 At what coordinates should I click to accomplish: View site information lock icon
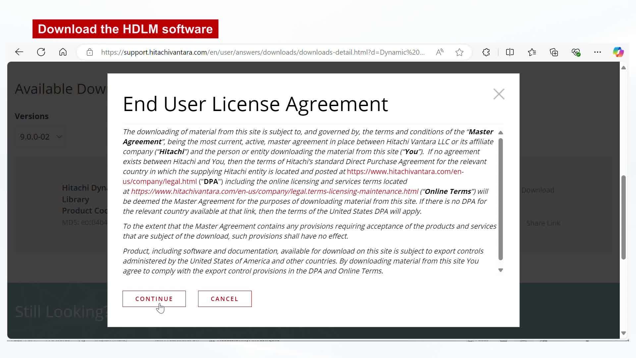pos(89,52)
